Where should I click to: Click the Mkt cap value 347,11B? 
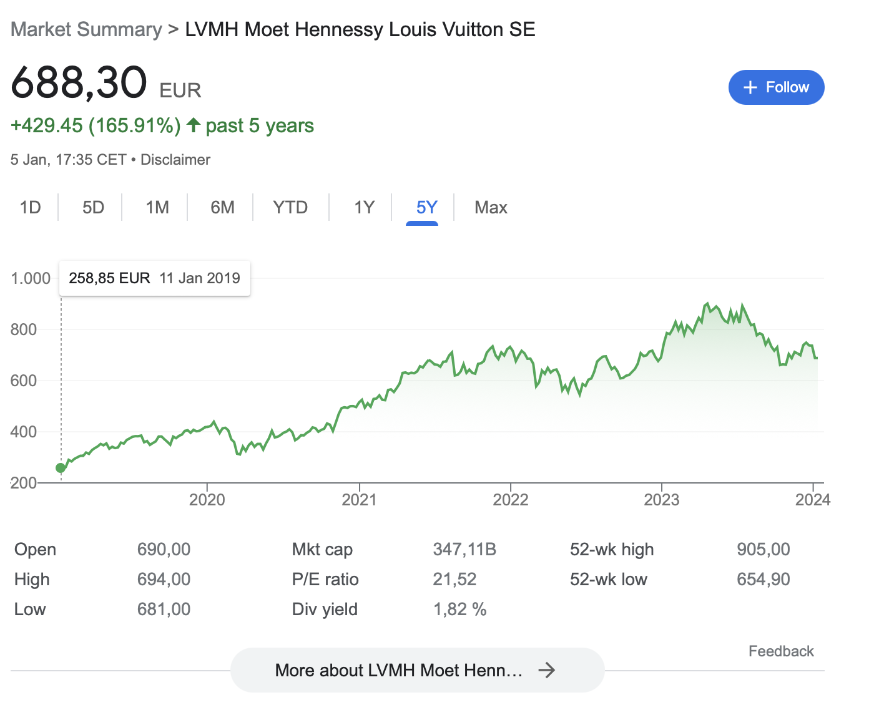(x=464, y=550)
